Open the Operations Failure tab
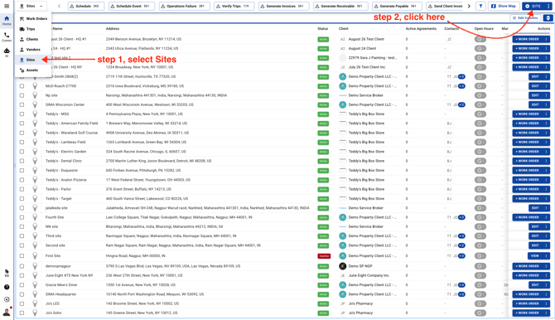 [x=184, y=6]
